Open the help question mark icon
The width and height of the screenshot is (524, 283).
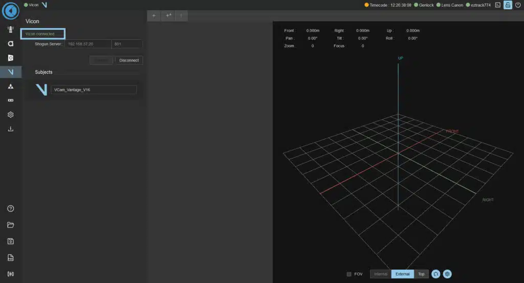tap(11, 209)
